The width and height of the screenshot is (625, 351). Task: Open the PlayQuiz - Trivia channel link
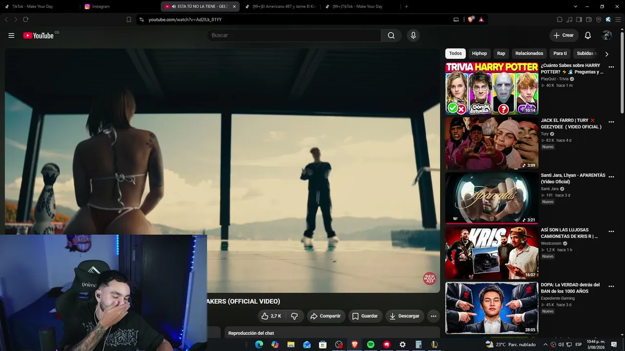pos(555,79)
